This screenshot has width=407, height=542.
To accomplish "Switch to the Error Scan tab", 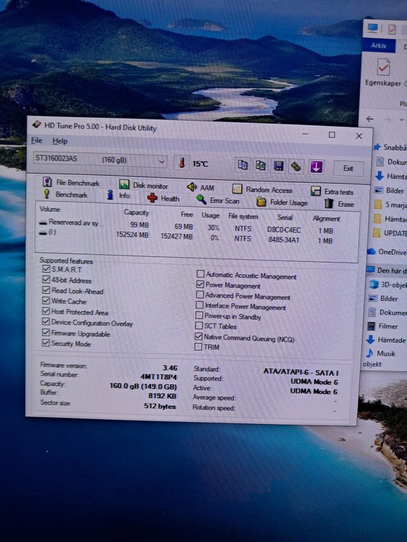I will point(218,201).
